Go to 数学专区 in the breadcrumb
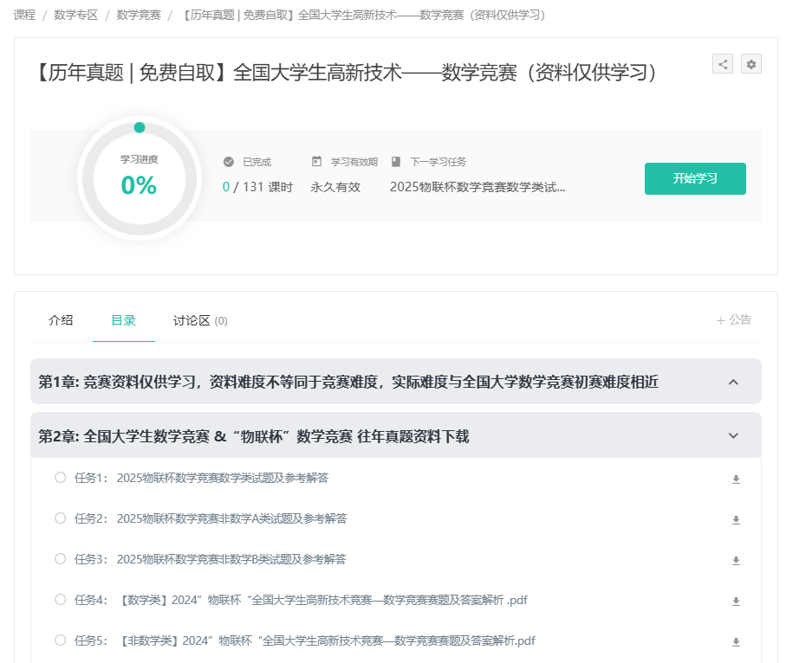This screenshot has height=663, width=786. click(75, 16)
